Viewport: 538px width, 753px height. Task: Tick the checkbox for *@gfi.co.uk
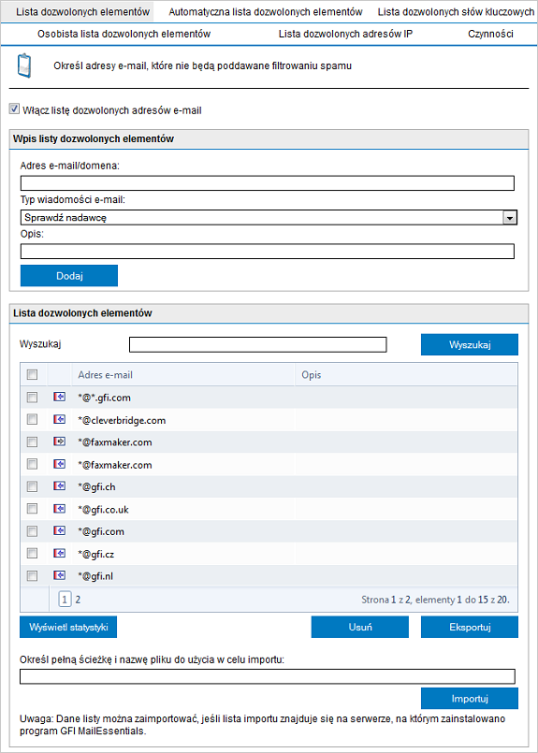pos(32,509)
